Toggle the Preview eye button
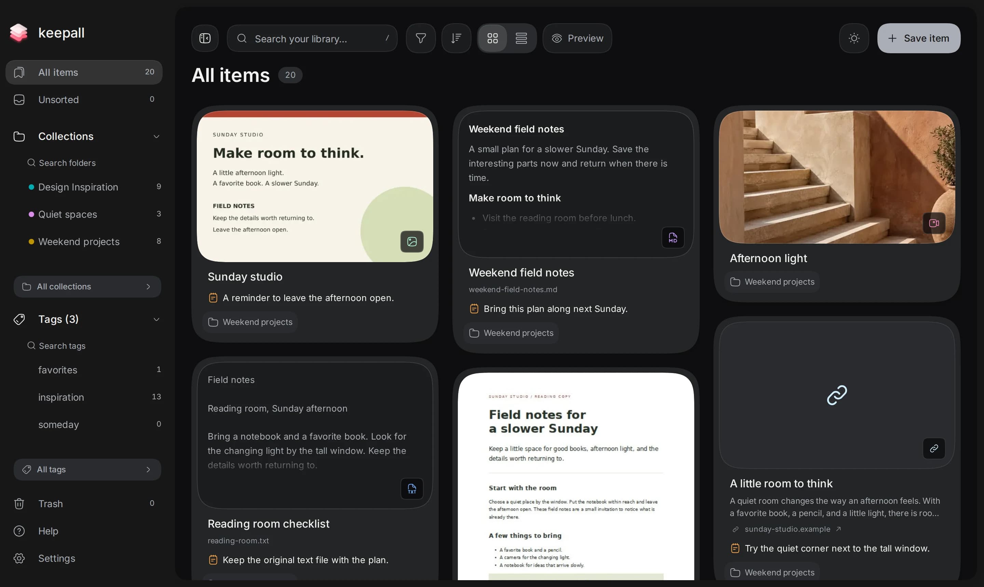Viewport: 984px width, 587px height. click(x=577, y=38)
